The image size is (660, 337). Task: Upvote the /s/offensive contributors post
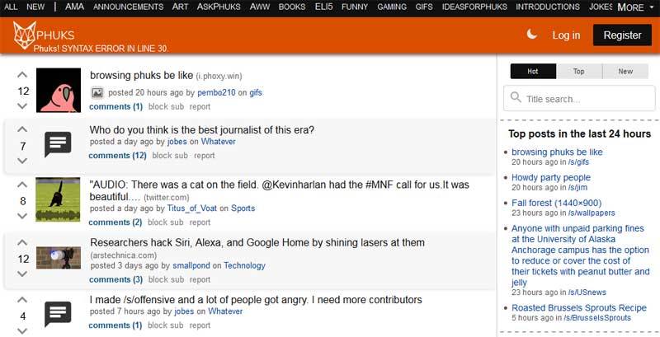click(x=22, y=300)
